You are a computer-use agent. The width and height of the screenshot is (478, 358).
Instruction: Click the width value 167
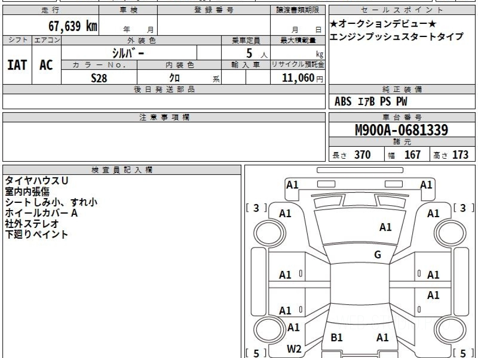(413, 155)
